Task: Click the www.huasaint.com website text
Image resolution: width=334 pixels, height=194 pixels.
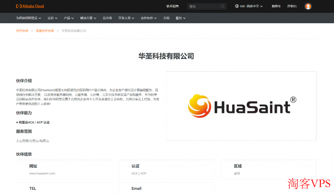Action: [x=42, y=173]
